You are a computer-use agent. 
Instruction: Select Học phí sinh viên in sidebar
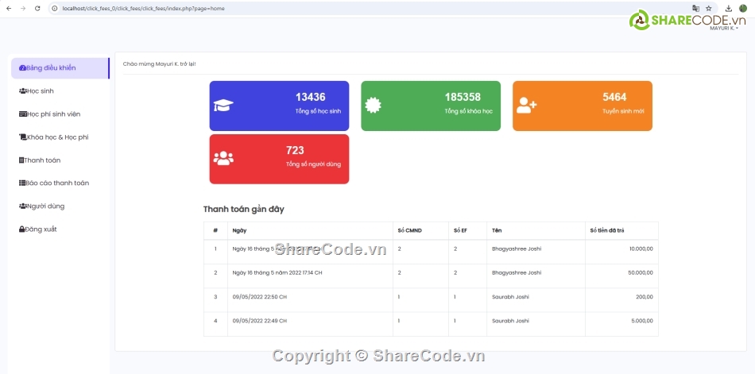pos(53,114)
